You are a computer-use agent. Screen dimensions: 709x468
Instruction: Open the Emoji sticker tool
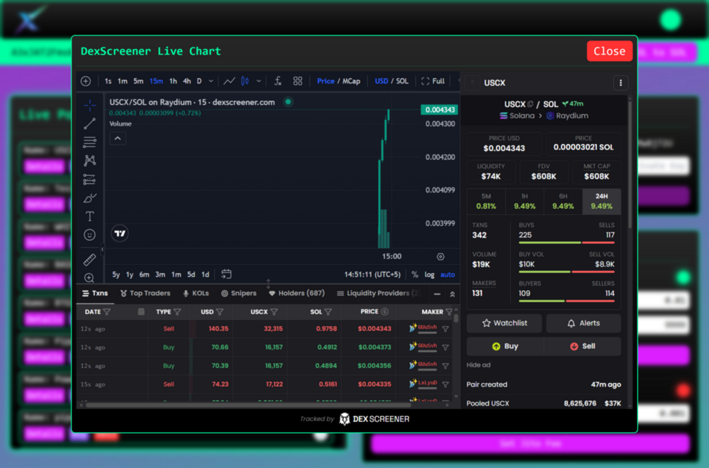[x=90, y=234]
